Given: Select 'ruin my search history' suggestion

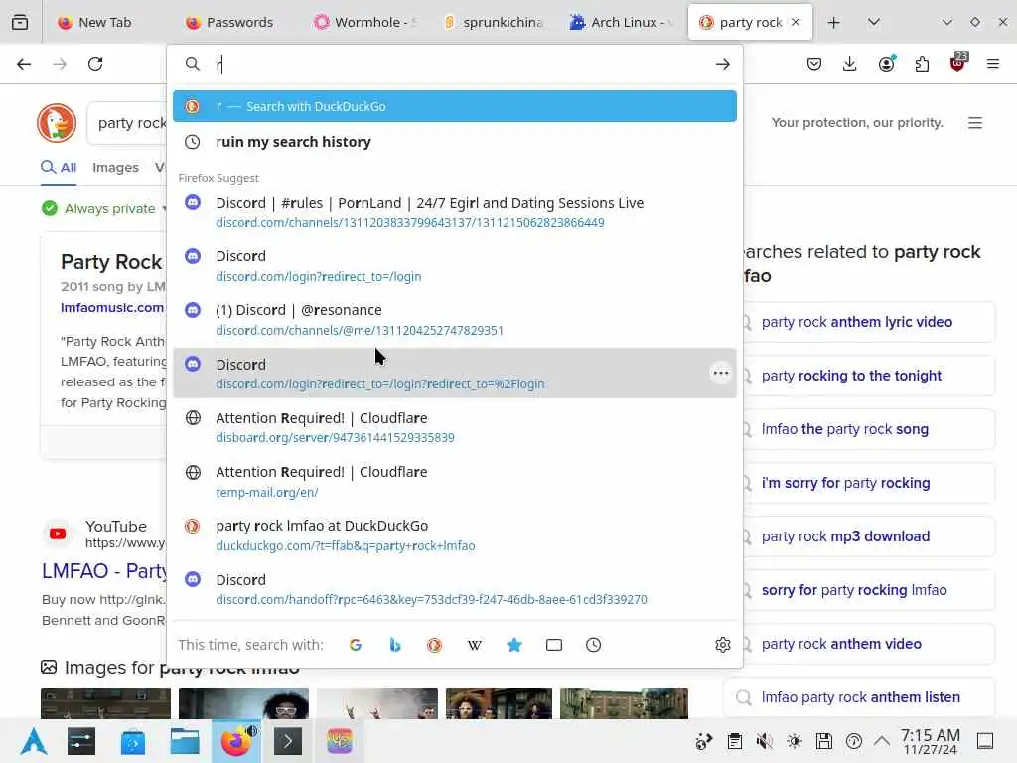Looking at the screenshot, I should coord(455,141).
